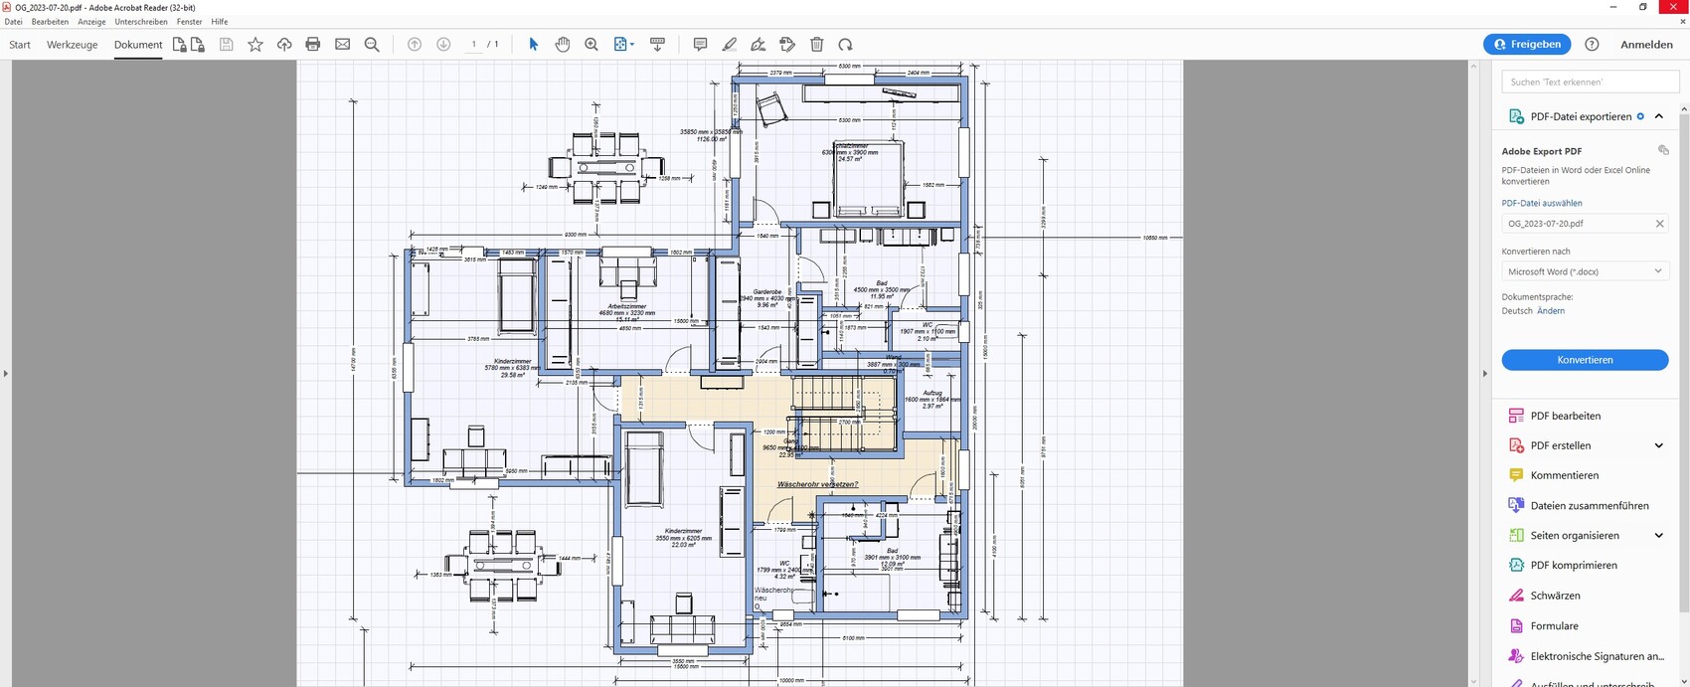1690x687 pixels.
Task: Click the trash delete icon
Action: 816,45
